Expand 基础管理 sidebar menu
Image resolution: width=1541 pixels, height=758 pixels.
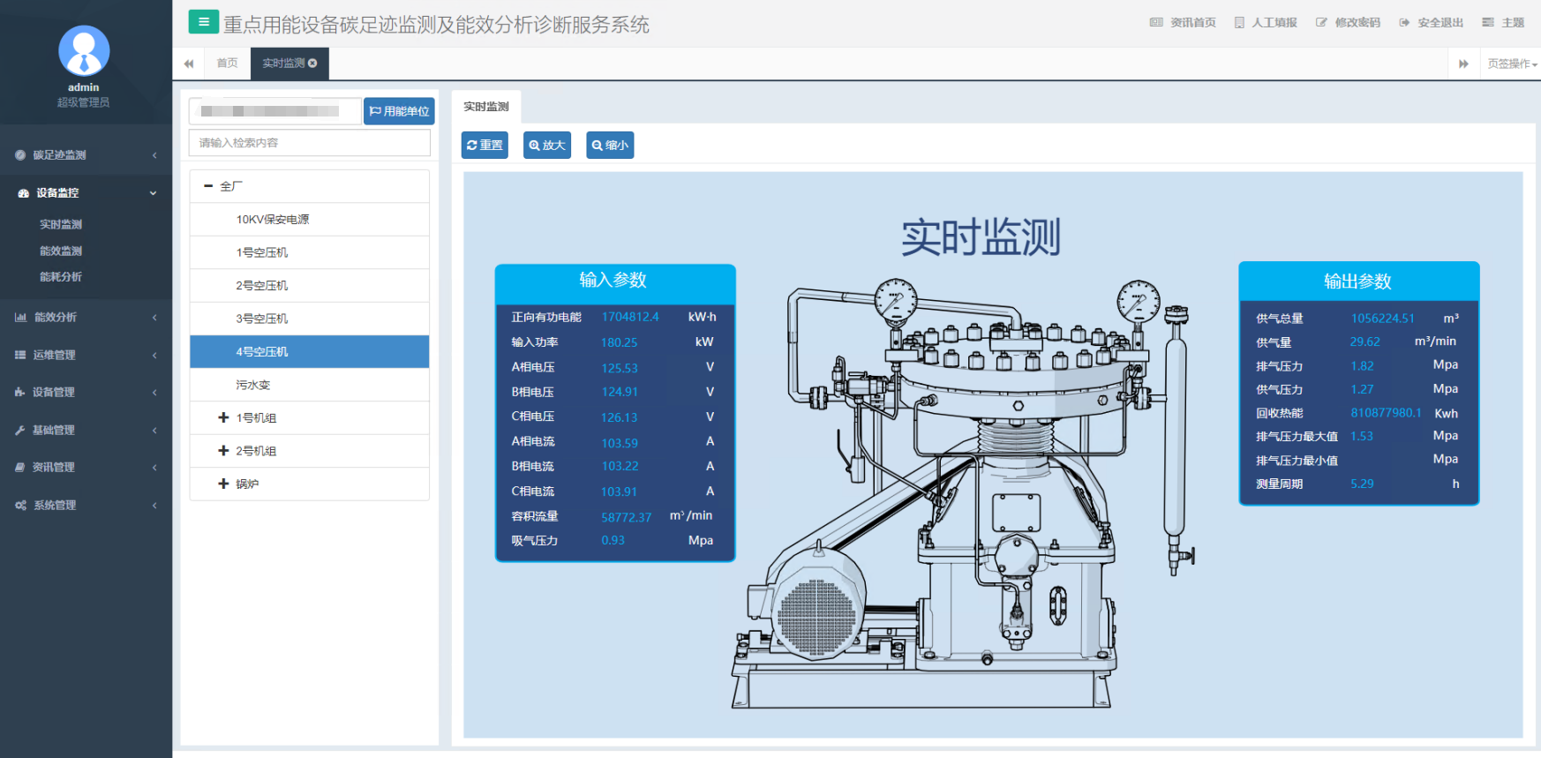point(86,431)
